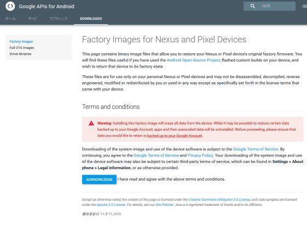Screen dimensions: 307x225
Task: Open Google Terms of Service link ending the first line
Action: (x=255, y=149)
